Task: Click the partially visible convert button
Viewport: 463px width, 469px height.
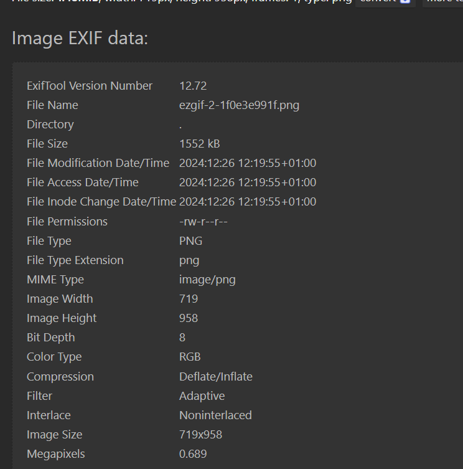Action: pos(386,2)
